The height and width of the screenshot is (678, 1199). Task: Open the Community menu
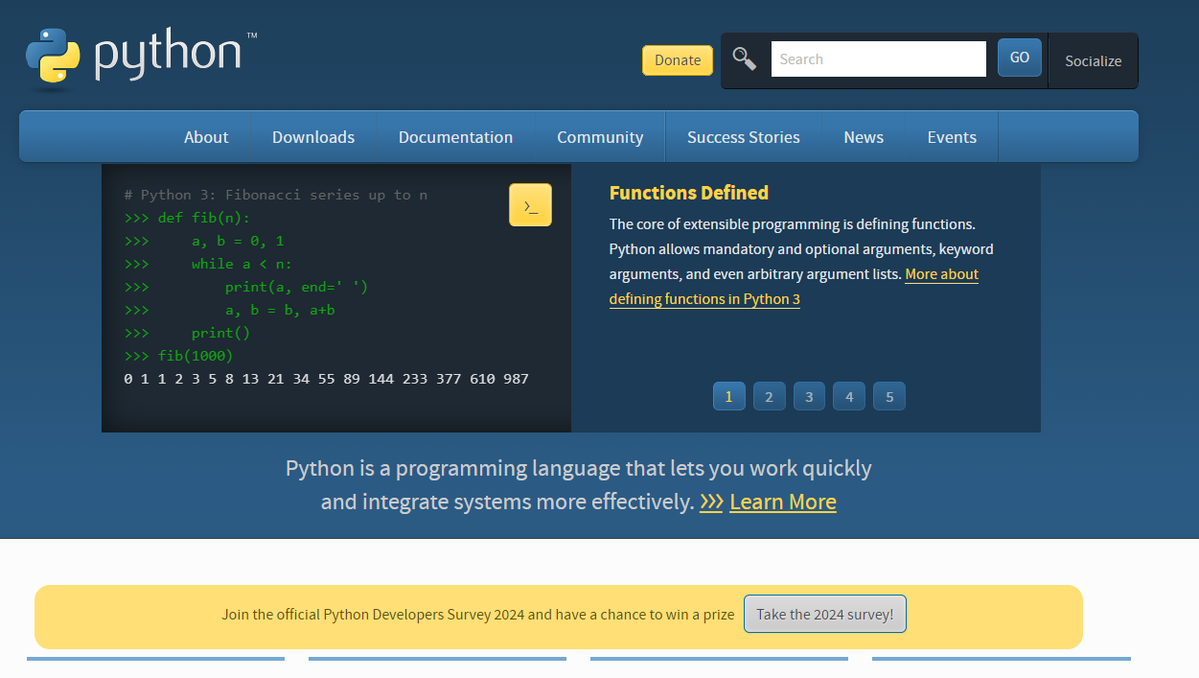click(x=600, y=137)
